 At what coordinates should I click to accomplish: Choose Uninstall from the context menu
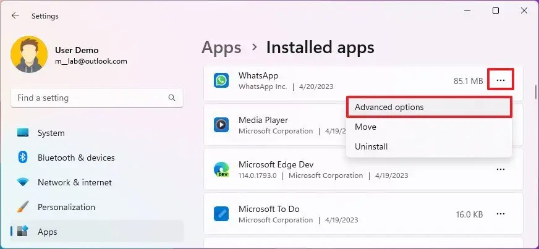(x=428, y=146)
